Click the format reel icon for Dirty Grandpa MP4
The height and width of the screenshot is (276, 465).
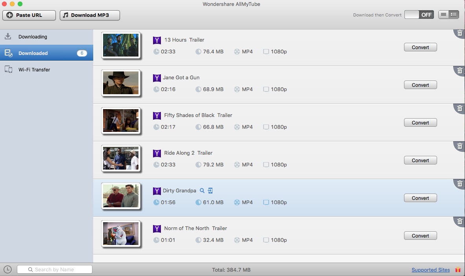pos(237,202)
